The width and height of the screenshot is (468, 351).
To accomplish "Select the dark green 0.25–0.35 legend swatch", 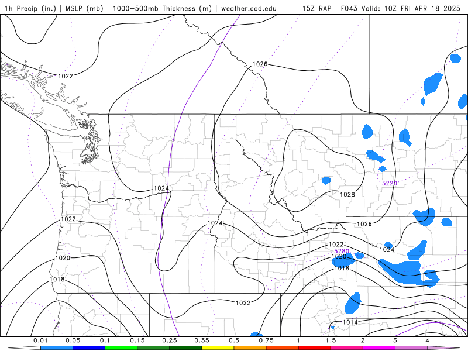I will tap(185, 348).
